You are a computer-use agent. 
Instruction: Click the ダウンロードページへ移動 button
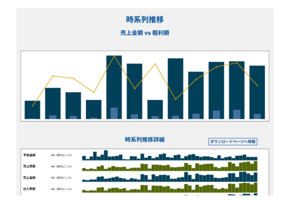coord(232,142)
